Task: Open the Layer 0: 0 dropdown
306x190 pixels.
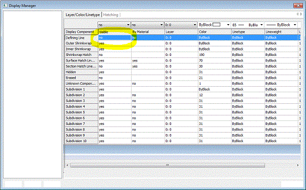Action: pos(181,25)
